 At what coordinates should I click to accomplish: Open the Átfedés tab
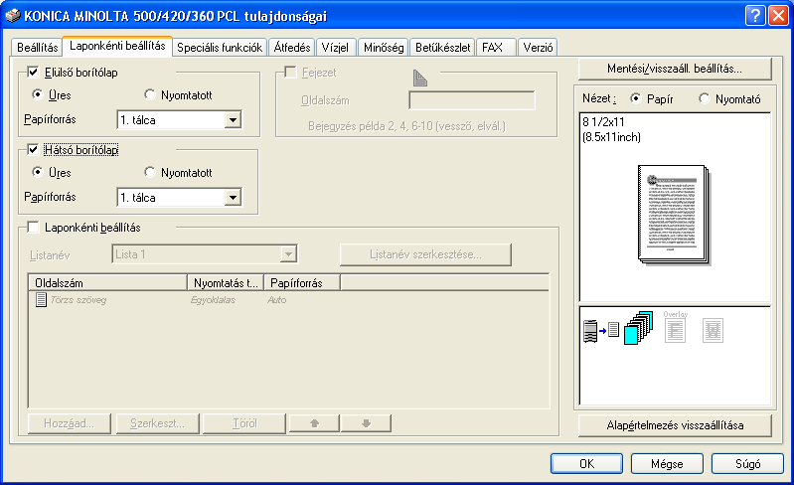[292, 48]
